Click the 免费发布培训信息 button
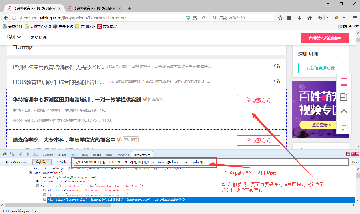This screenshot has width=360, height=214. [x=325, y=38]
